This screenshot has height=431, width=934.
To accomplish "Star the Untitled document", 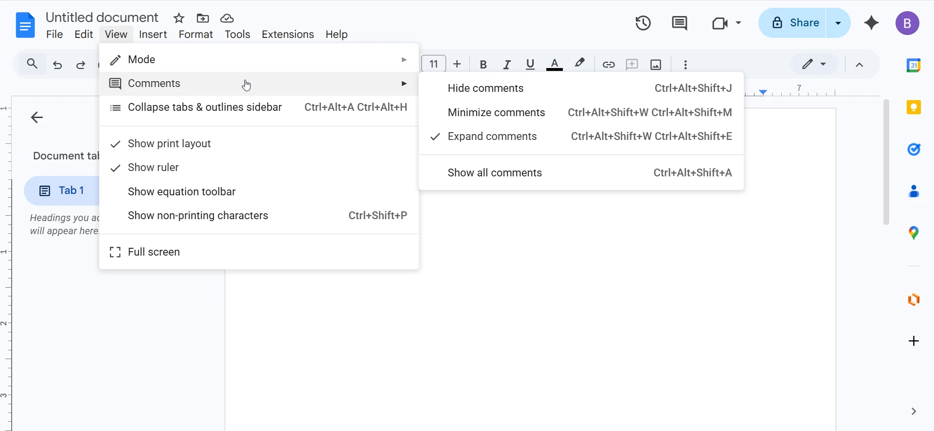I will click(179, 18).
